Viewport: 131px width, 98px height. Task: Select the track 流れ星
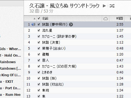(47, 30)
